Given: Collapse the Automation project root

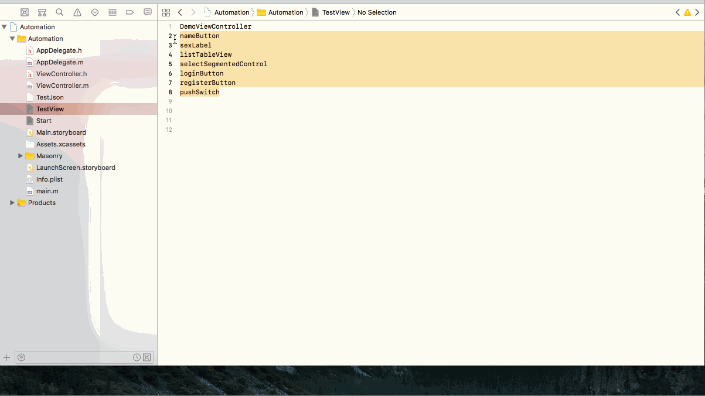Looking at the screenshot, I should (5, 27).
